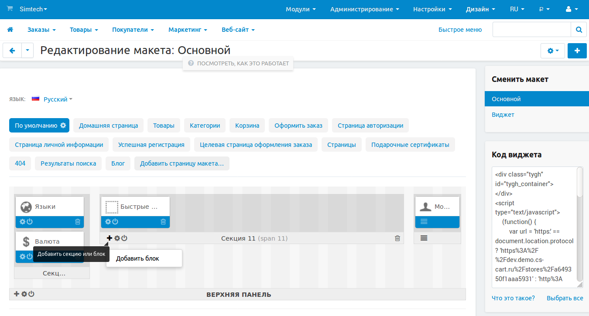
Task: Open the gear dropdown beside the page title
Action: pos(552,51)
